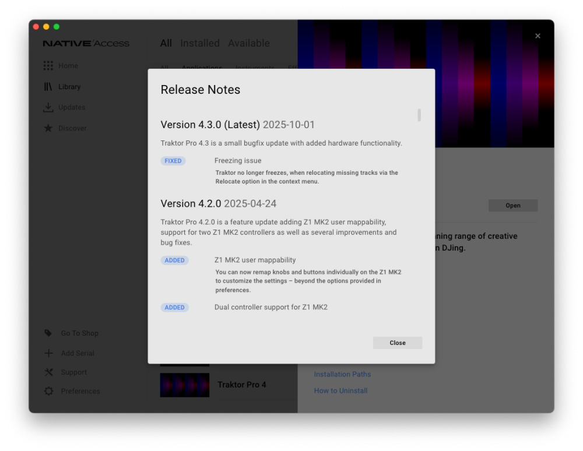The height and width of the screenshot is (451, 583).
Task: Close the product detail panel X
Action: [538, 36]
